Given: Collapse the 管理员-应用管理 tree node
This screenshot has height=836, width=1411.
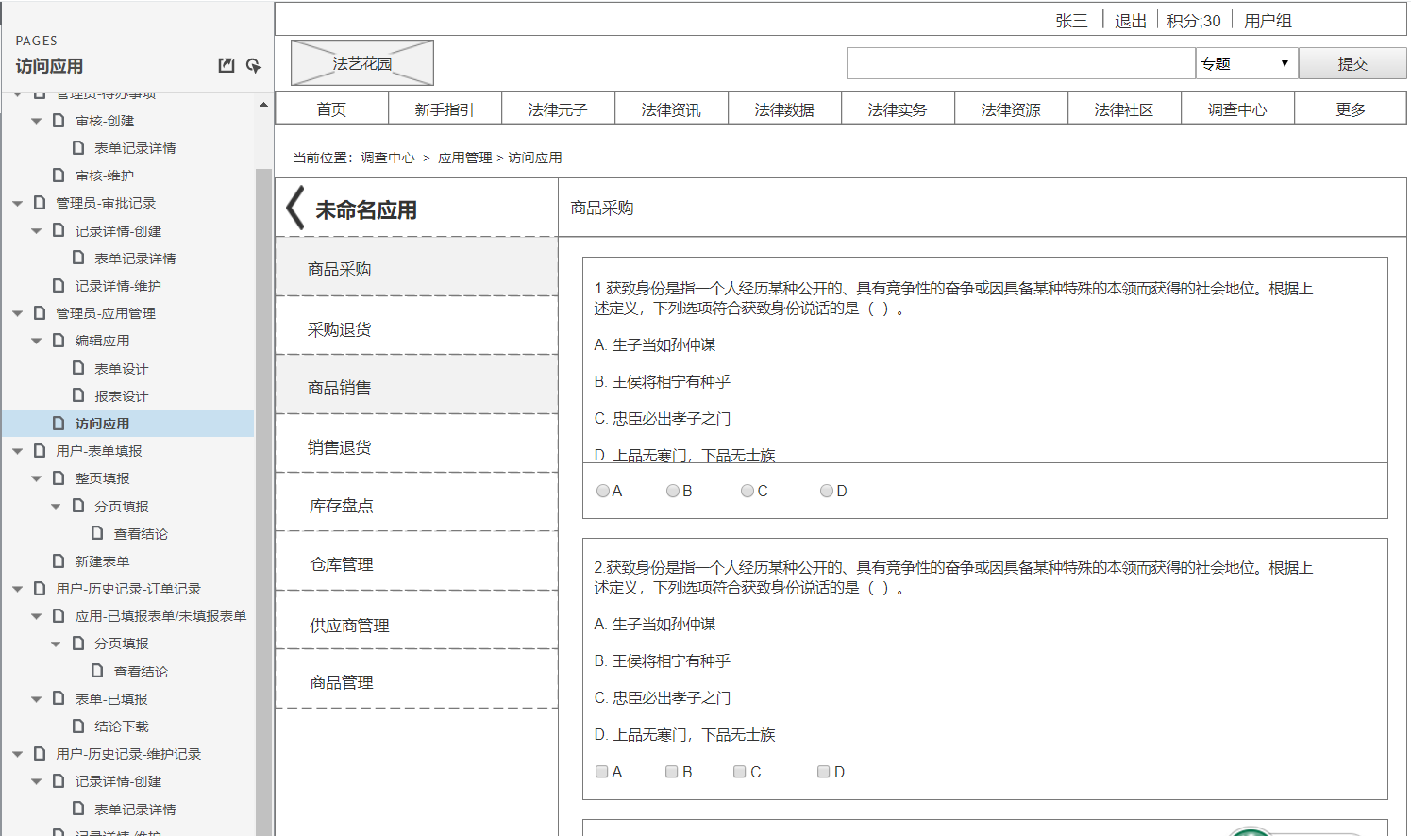Looking at the screenshot, I should (x=17, y=313).
